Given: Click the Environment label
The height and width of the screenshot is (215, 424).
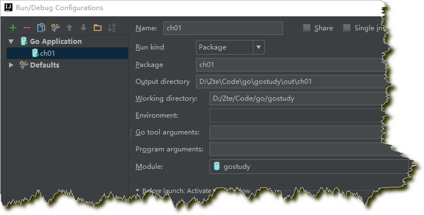Looking at the screenshot, I should 156,115.
